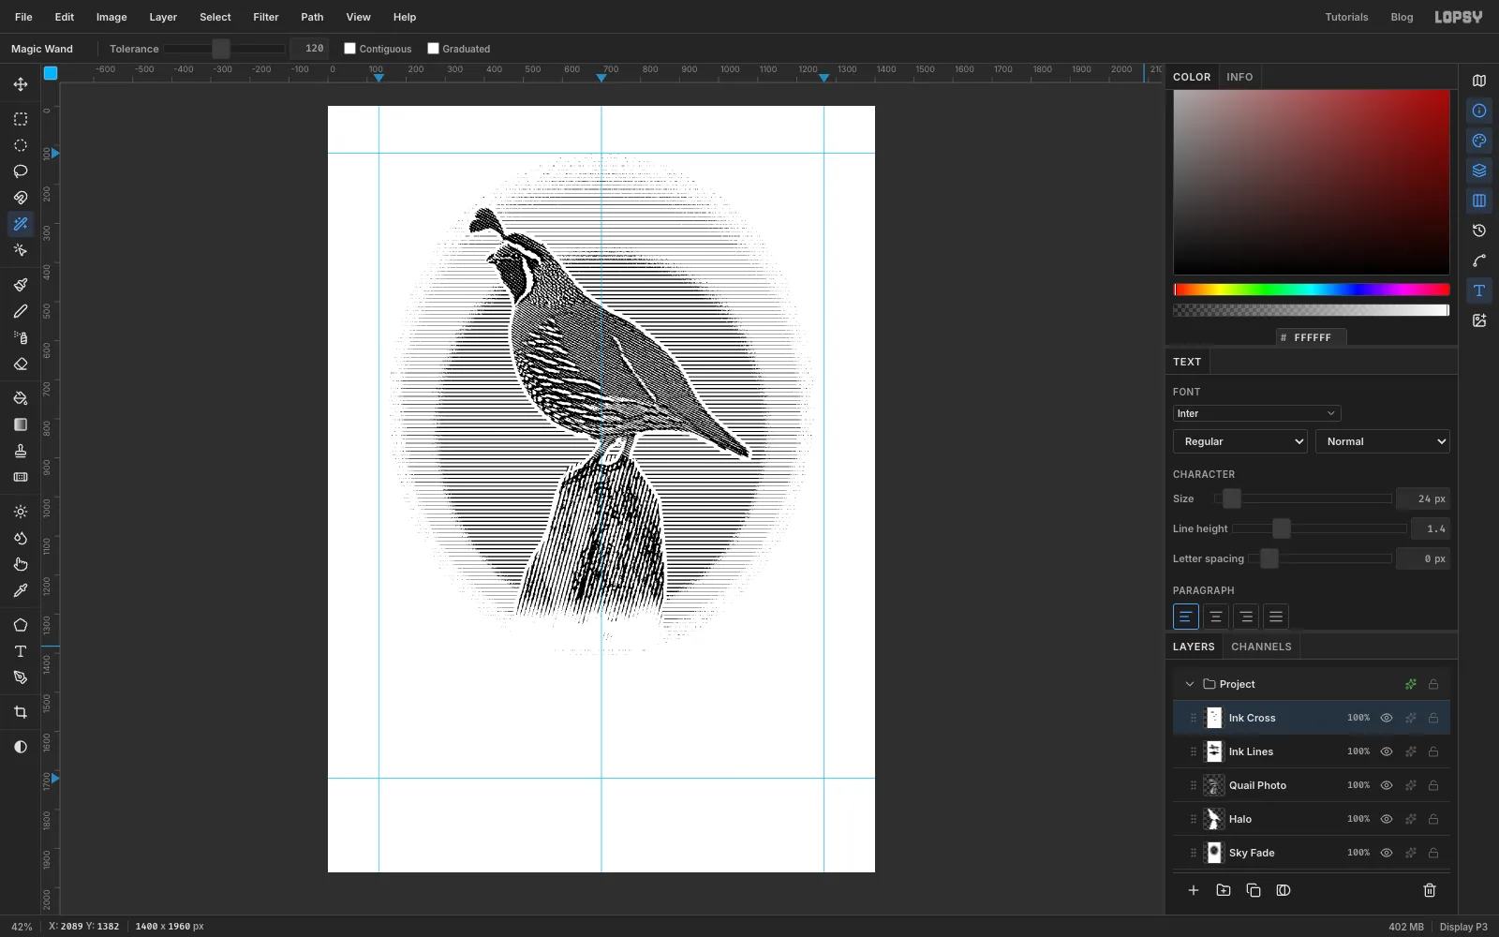Select the Pencil tool
The height and width of the screenshot is (937, 1499).
click(x=21, y=311)
